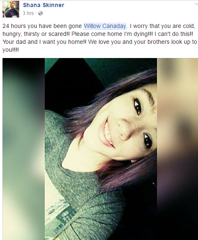Screen dimensions: 198x240
Task: View the attached selfie photo
Action: (x=100, y=149)
